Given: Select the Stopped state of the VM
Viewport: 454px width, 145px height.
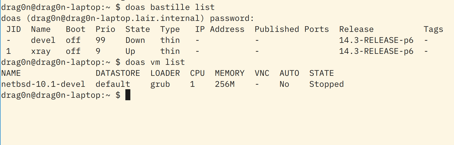Looking at the screenshot, I should (x=326, y=84).
